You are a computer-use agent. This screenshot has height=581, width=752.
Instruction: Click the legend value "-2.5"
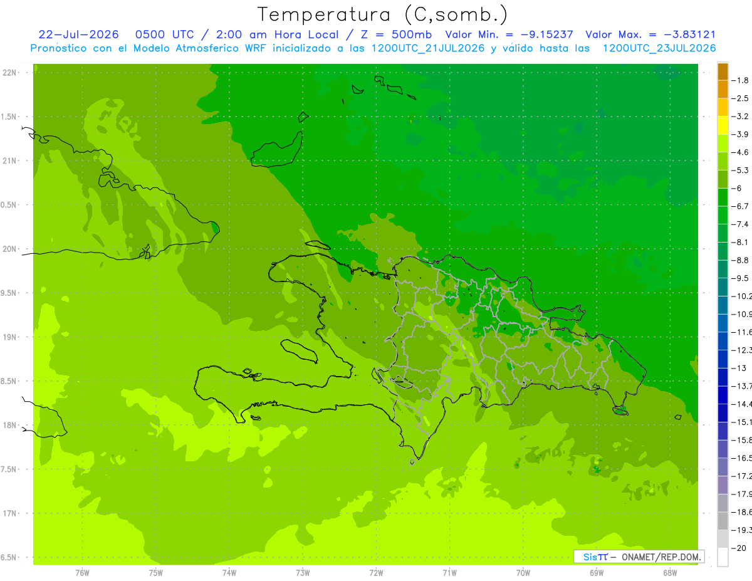[740, 98]
